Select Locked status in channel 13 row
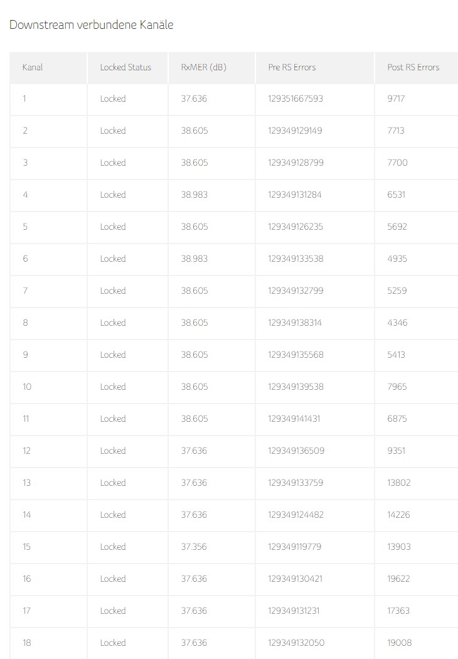 point(113,483)
